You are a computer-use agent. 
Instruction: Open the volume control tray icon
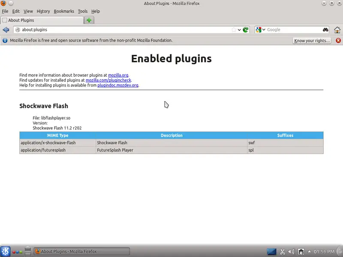pyautogui.click(x=291, y=252)
